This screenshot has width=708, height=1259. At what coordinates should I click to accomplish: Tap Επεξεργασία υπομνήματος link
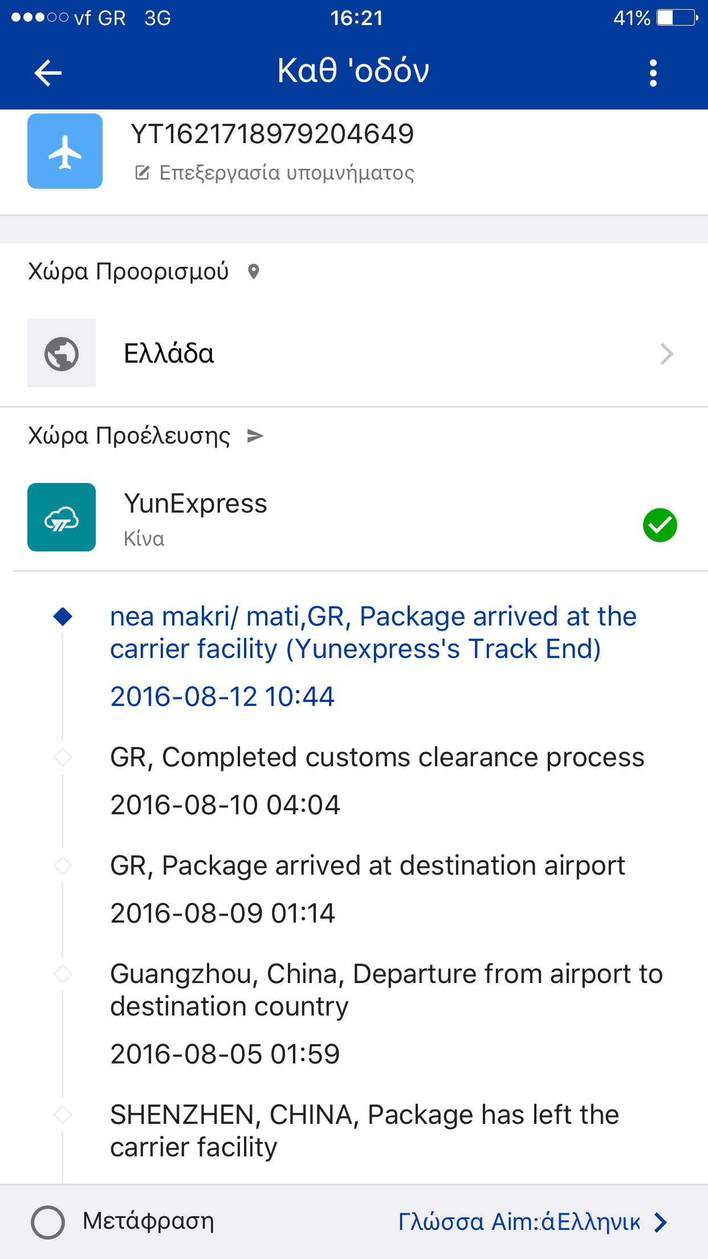[x=287, y=172]
